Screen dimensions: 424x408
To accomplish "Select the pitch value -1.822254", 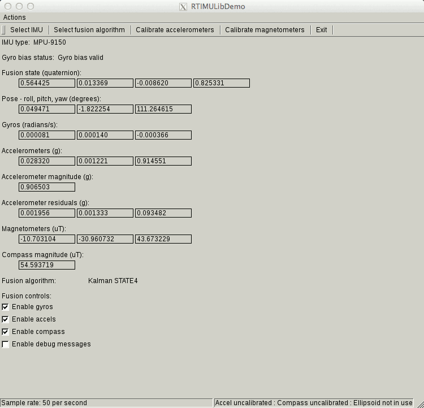I will click(105, 109).
